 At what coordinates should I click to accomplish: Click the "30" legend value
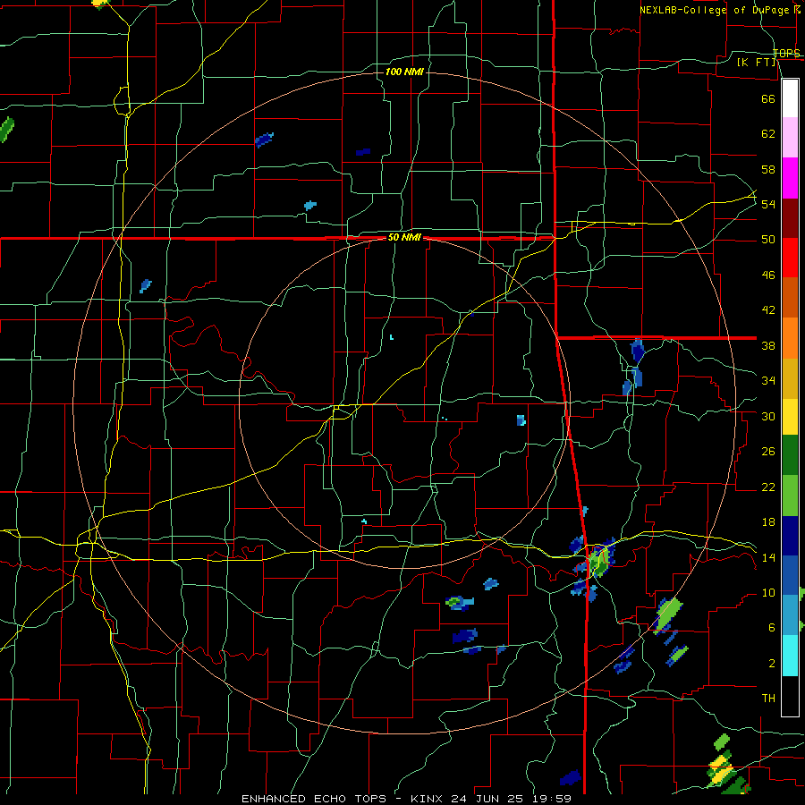click(x=768, y=416)
